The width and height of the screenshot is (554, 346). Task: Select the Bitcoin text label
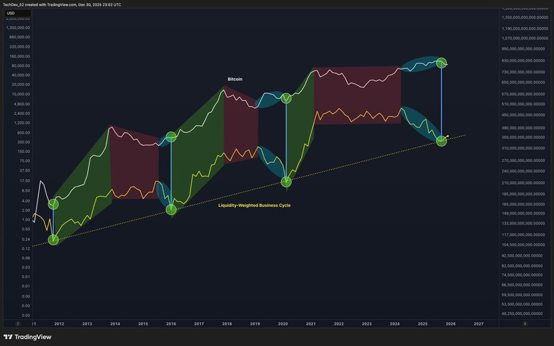click(235, 80)
